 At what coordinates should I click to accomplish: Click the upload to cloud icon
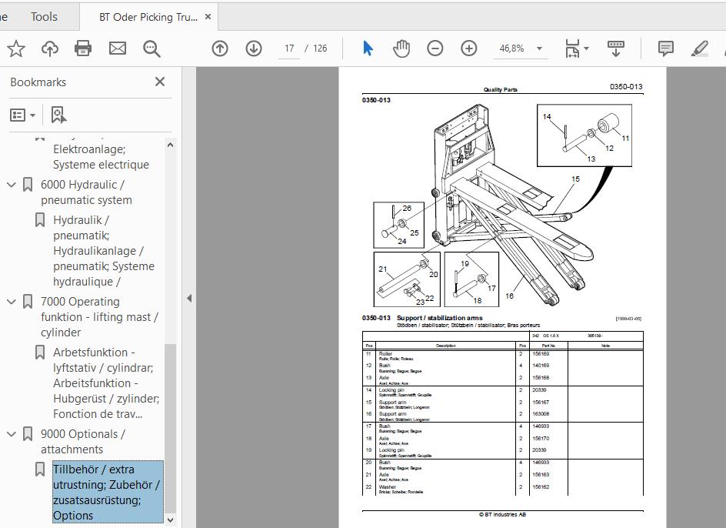(50, 48)
